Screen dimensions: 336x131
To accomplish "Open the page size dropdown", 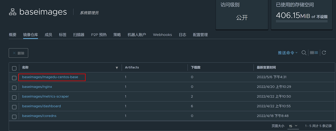I will click(293, 126).
